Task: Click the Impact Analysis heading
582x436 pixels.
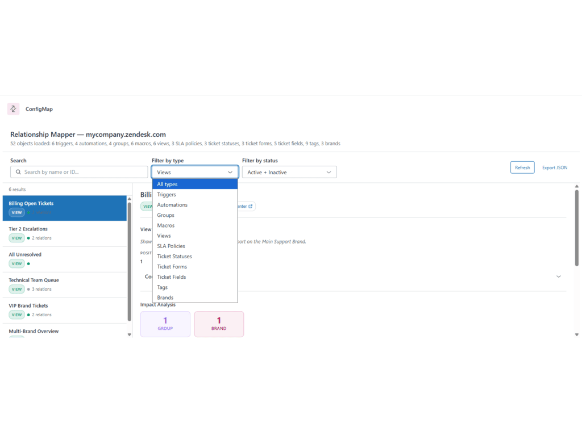Action: coord(158,305)
